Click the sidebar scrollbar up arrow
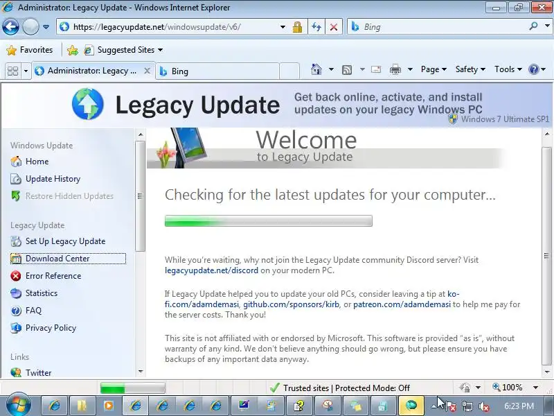The height and width of the screenshot is (416, 554). (141, 135)
